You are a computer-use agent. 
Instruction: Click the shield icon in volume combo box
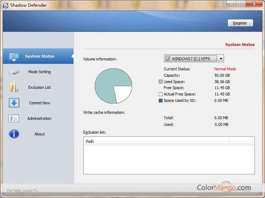(167, 58)
